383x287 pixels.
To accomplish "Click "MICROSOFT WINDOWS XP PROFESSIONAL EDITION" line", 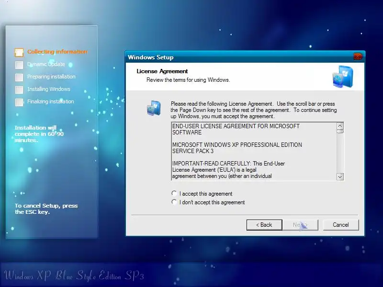I will point(237,145).
